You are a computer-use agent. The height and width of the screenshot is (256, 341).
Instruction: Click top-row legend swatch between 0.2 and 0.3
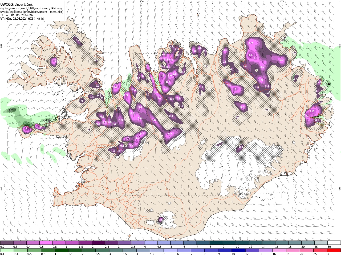click(7, 243)
